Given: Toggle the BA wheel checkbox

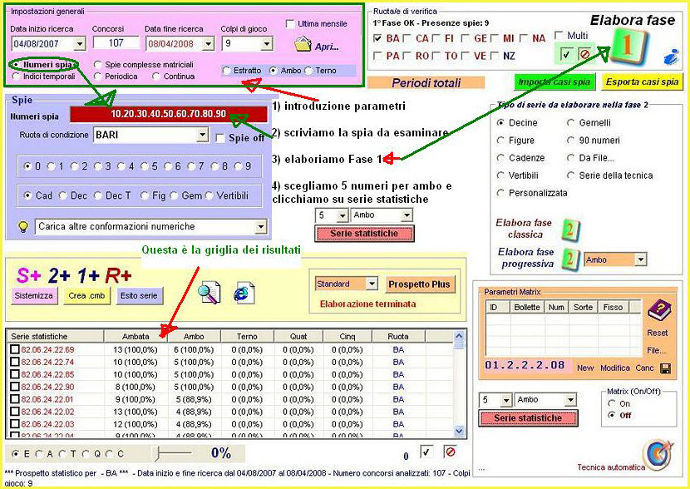Looking at the screenshot, I should pos(377,39).
